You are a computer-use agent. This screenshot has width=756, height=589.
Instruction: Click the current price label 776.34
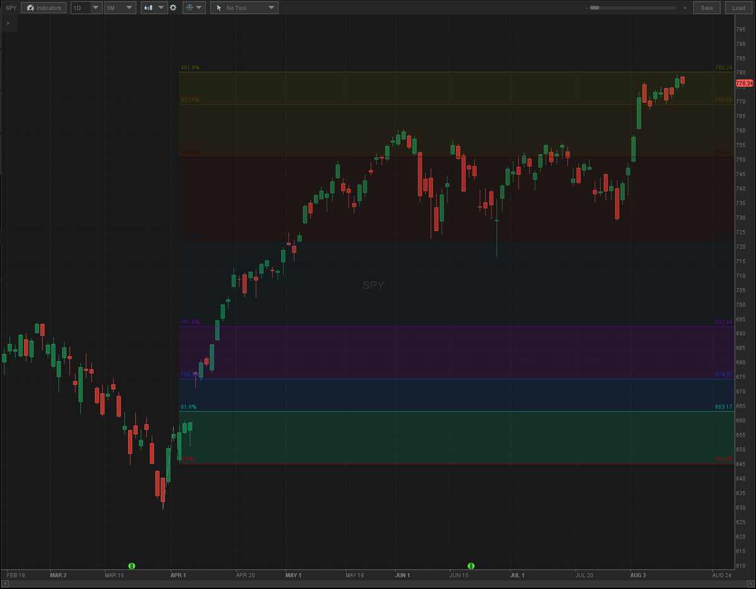(744, 83)
